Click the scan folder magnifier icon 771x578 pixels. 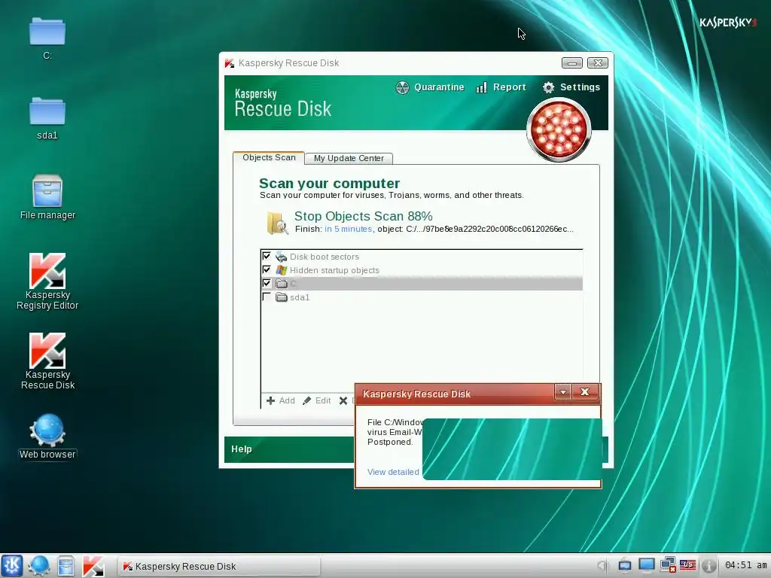(x=277, y=223)
